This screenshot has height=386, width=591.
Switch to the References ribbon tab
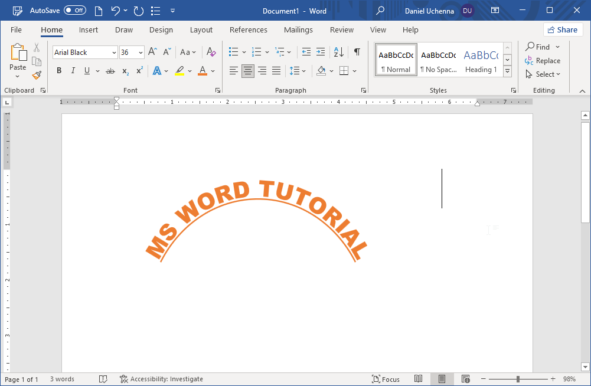248,30
